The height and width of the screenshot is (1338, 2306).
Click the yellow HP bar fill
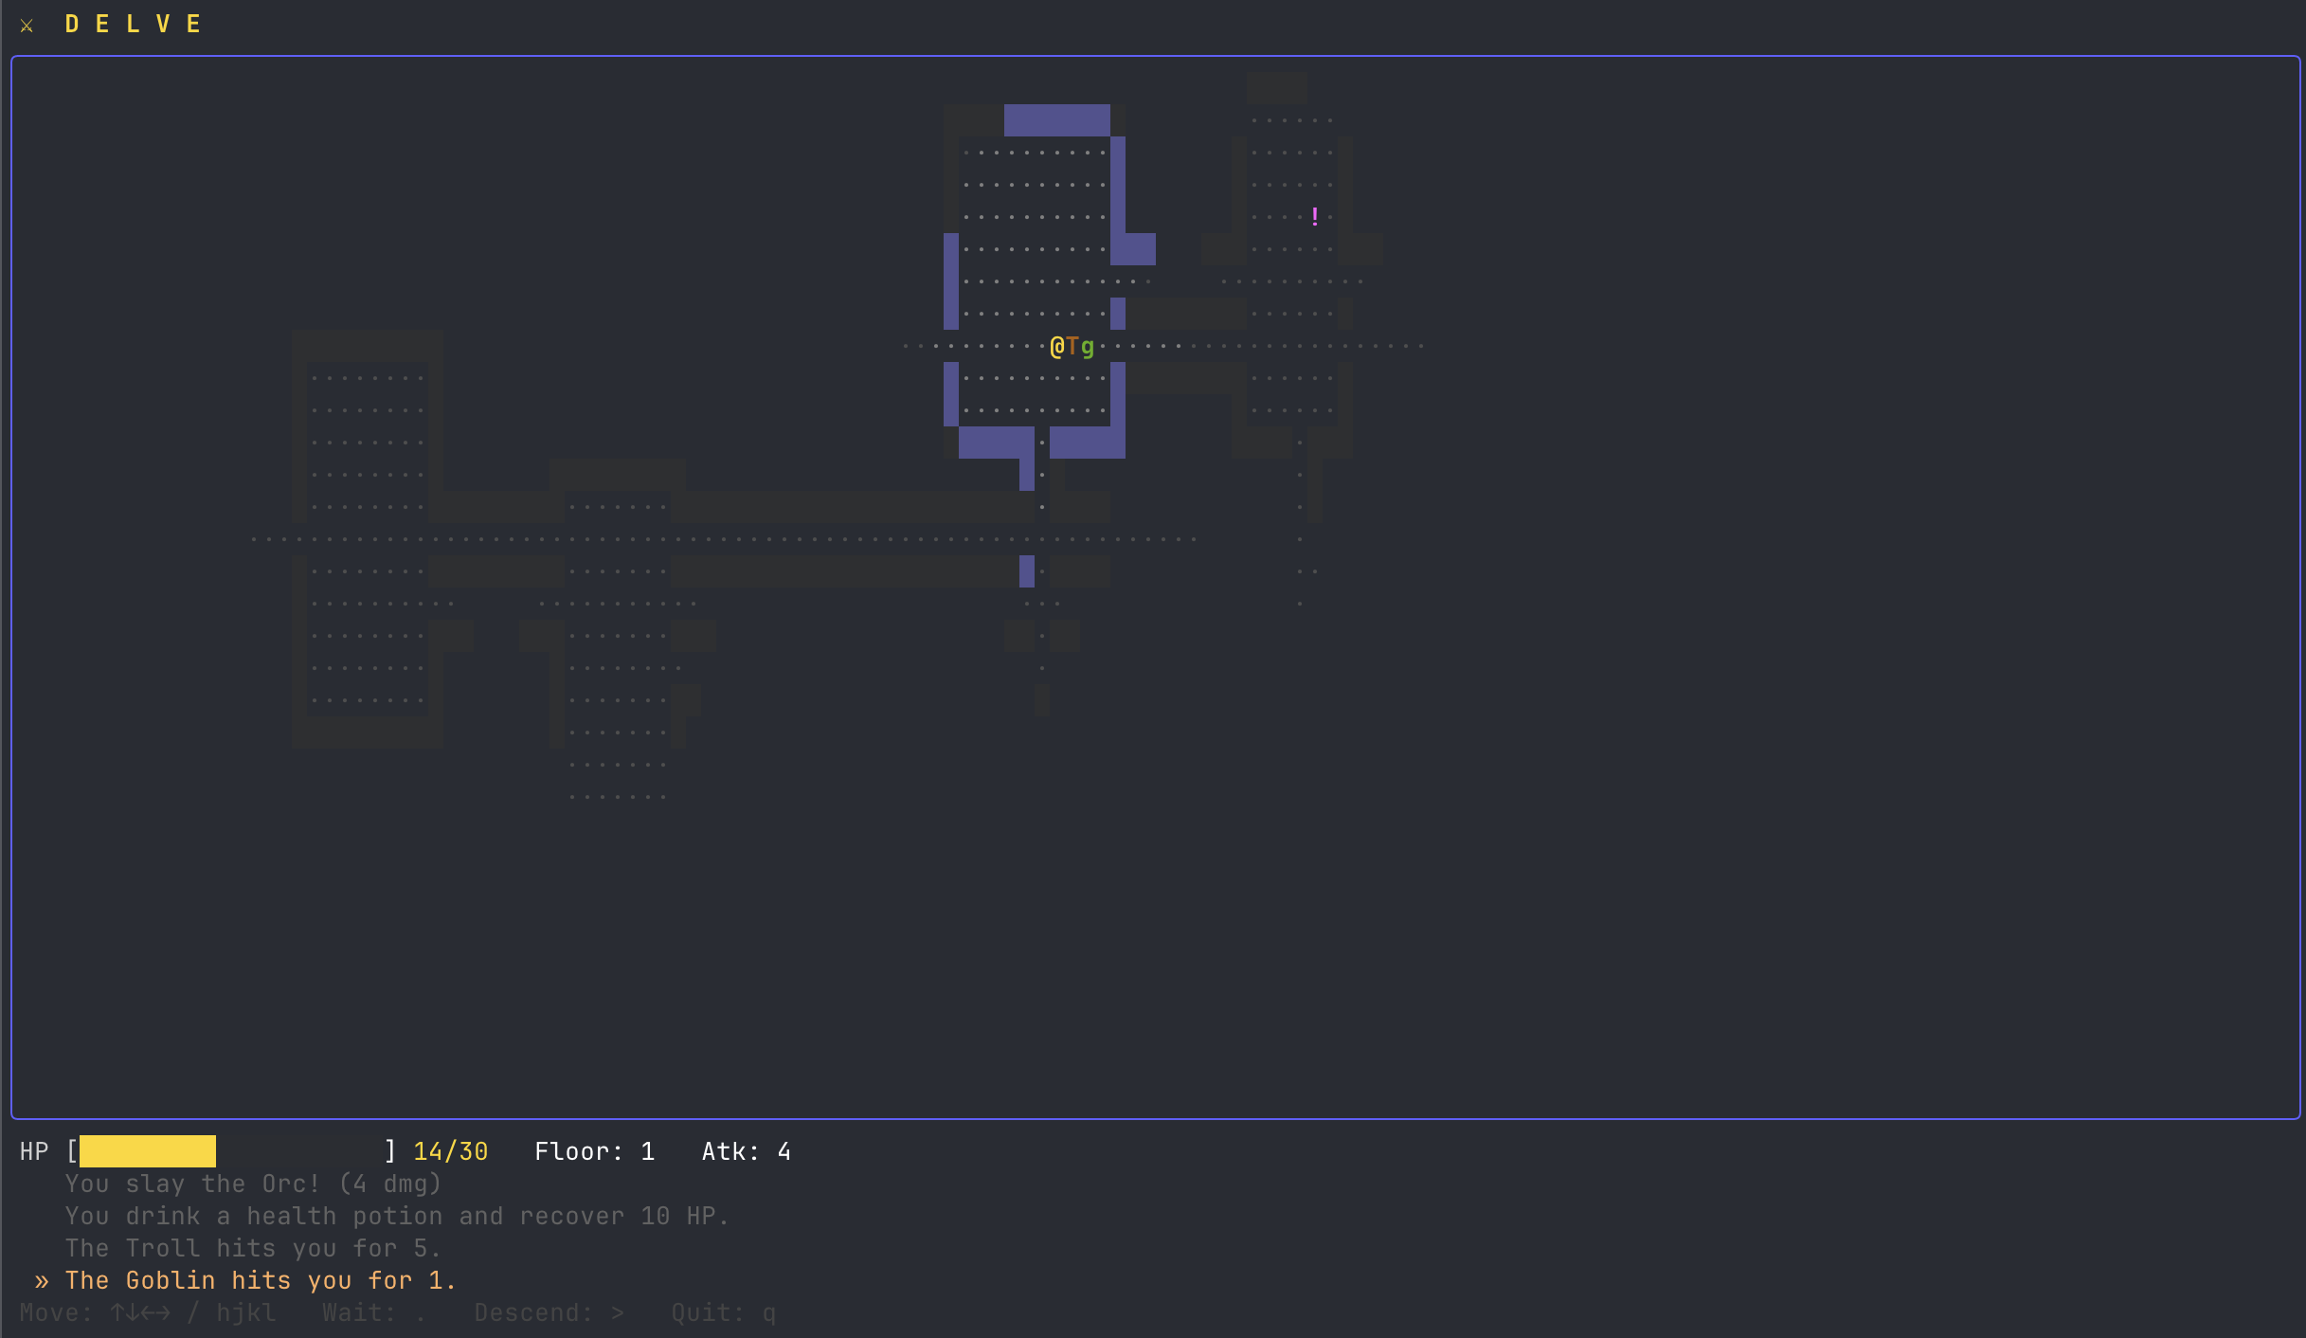(148, 1151)
